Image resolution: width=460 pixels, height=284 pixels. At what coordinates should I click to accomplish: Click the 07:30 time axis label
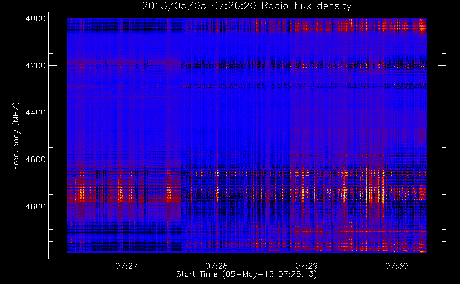pyautogui.click(x=397, y=266)
